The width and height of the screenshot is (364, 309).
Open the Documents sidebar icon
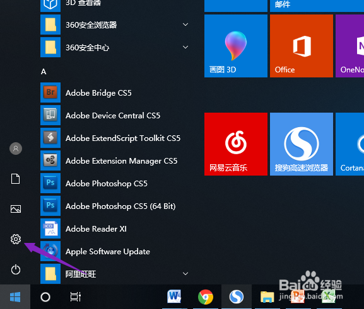click(16, 179)
